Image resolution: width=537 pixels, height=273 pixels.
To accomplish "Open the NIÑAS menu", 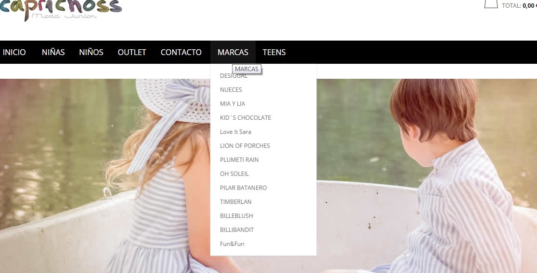I will (53, 52).
